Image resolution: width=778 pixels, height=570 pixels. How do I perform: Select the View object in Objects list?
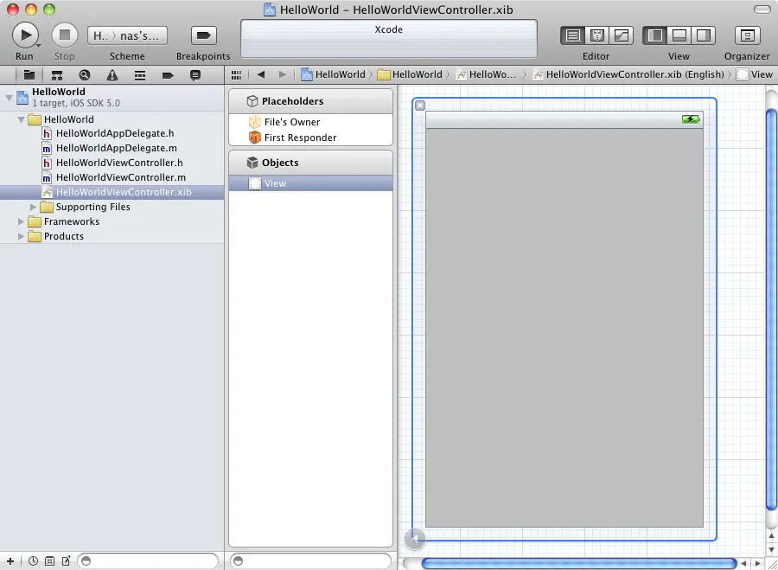275,183
